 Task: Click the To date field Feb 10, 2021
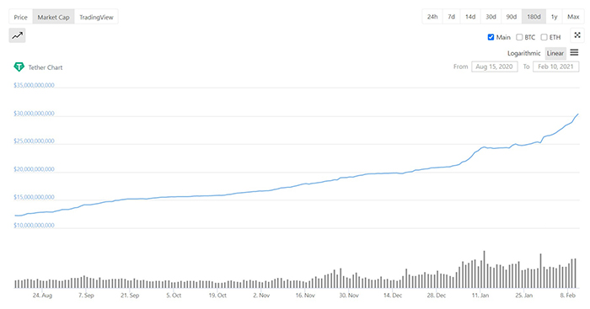pos(555,67)
